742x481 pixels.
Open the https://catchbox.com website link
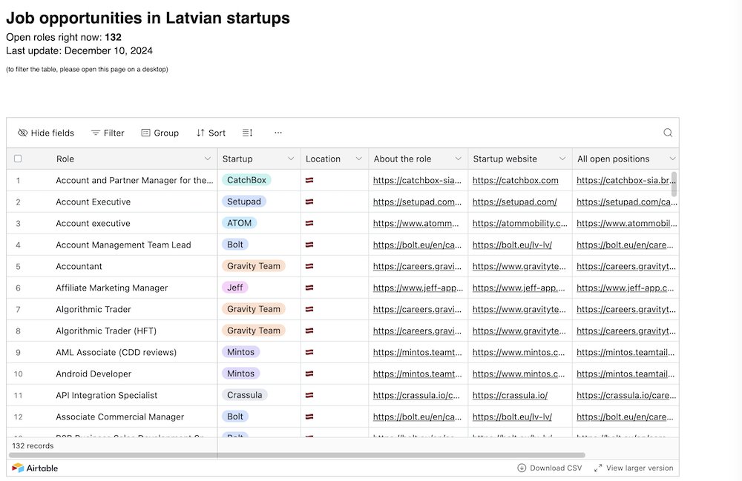click(516, 181)
